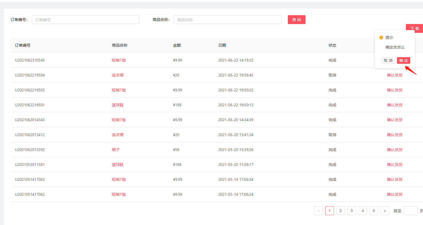Click date 2021-06-23 14:19:32
This screenshot has height=225, width=423.
coord(236,60)
